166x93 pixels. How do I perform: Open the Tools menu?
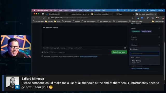[80, 10]
